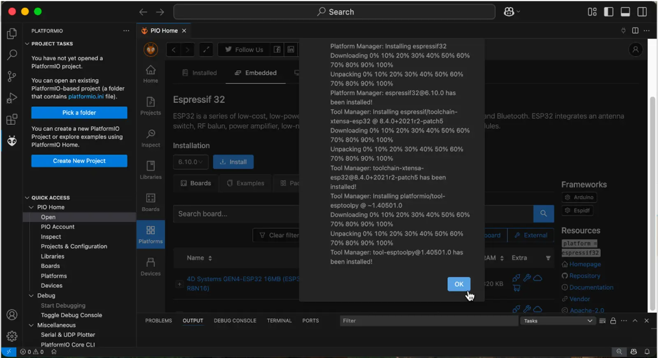Toggle the primary side bar layout icon
The image size is (658, 358).
point(608,12)
